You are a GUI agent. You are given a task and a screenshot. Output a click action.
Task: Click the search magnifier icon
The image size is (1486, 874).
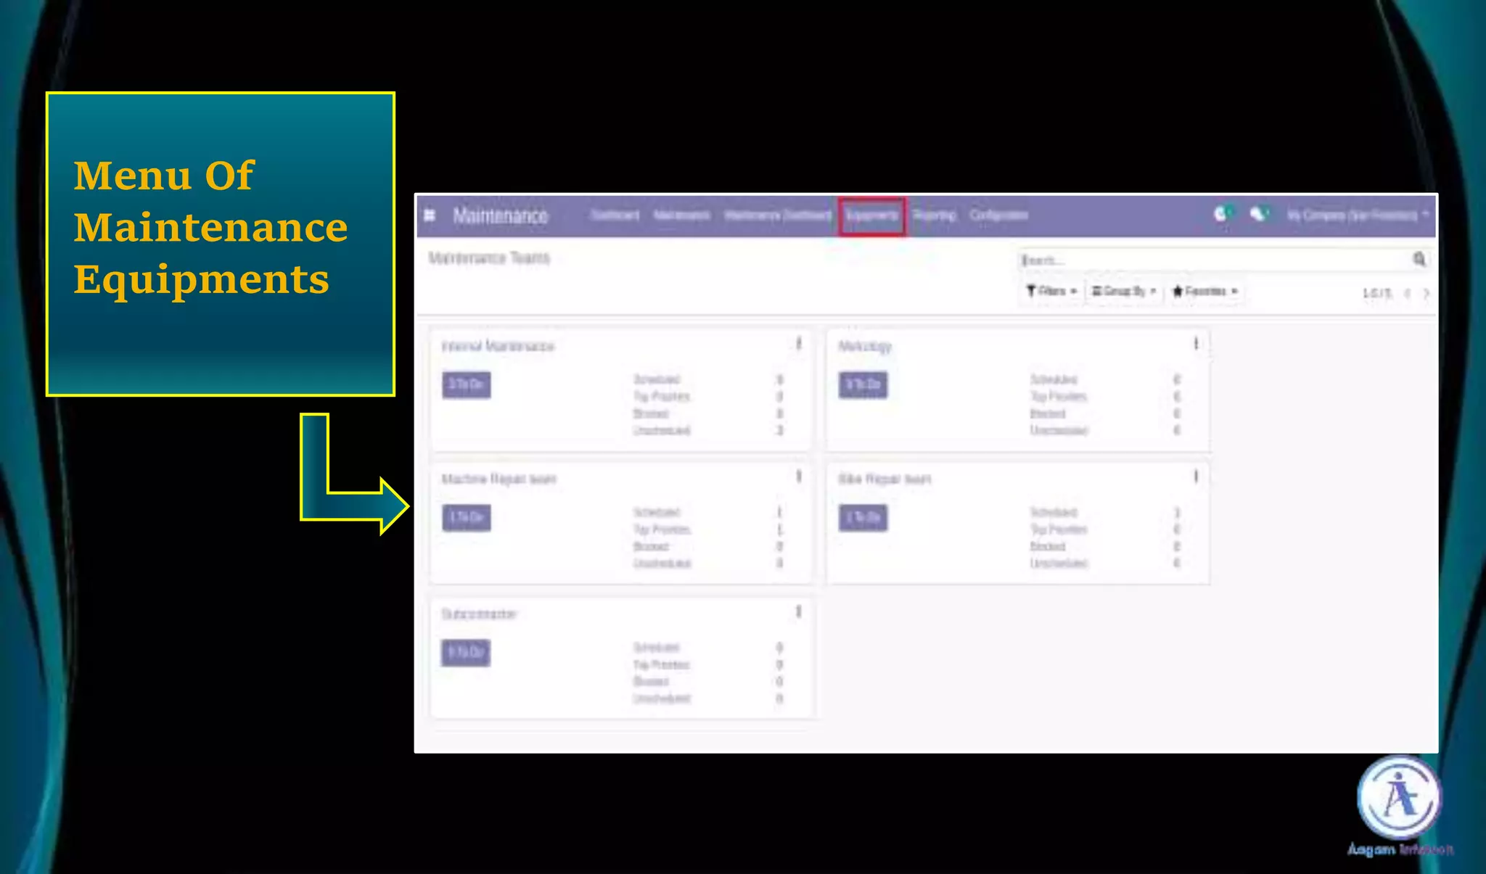coord(1419,259)
